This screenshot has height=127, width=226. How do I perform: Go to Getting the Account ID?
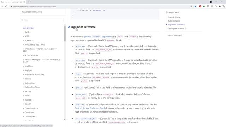tap(177, 28)
